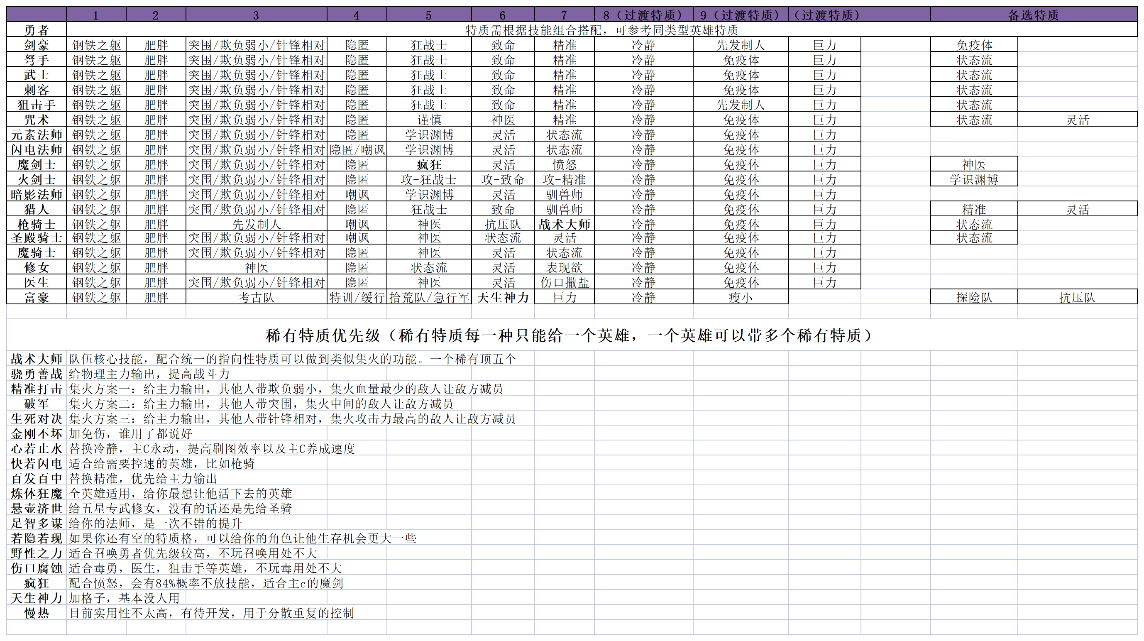Select the 圣殿骑士 row label
The width and height of the screenshot is (1144, 641).
tap(37, 237)
